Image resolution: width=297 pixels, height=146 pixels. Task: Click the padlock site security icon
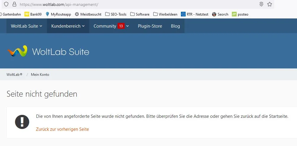coord(14,4)
